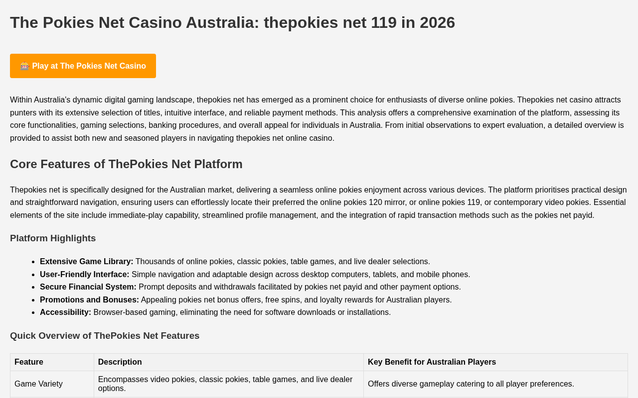Image resolution: width=638 pixels, height=398 pixels.
Task: Click the intro paragraph beginning Within Australia's
Action: 317,119
